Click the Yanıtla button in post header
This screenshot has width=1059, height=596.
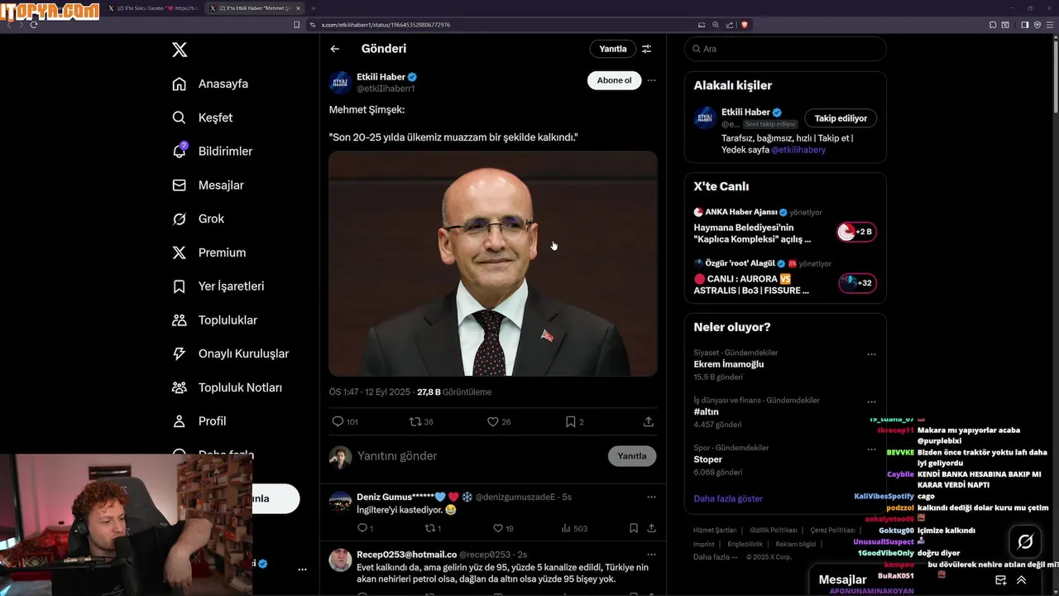[613, 49]
